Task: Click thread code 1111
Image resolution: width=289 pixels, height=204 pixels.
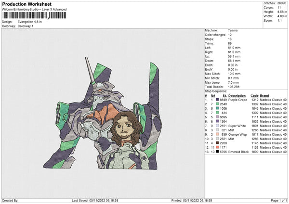Action: [255, 117]
